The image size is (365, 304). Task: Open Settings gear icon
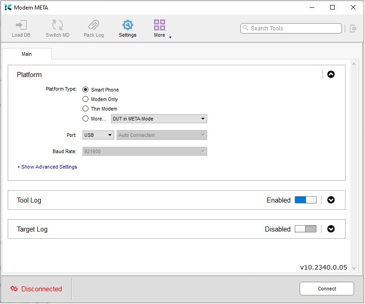127,25
